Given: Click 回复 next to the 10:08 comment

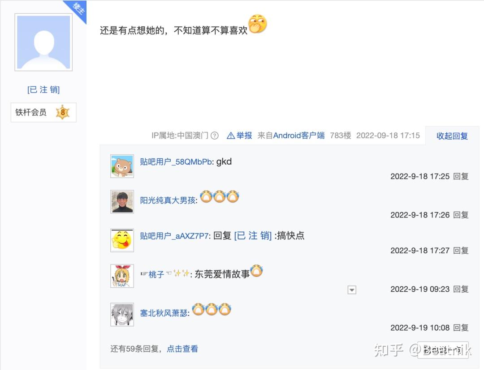Looking at the screenshot, I should (x=461, y=327).
